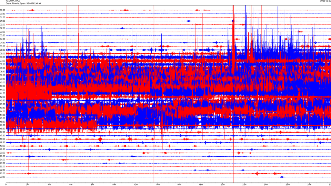Click the 20m tick on the minutes axis
This screenshot has height=186, width=331.
click(x=222, y=185)
